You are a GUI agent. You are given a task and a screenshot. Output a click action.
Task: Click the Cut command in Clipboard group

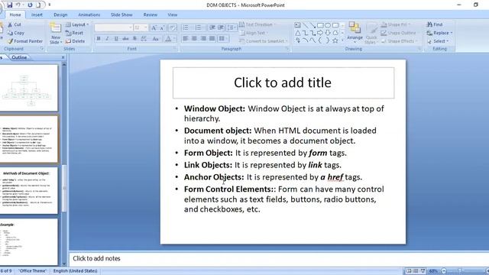coord(15,24)
